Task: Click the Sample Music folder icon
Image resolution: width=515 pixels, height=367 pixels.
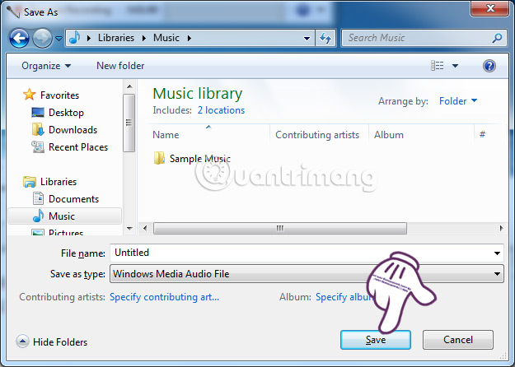Action: click(159, 158)
